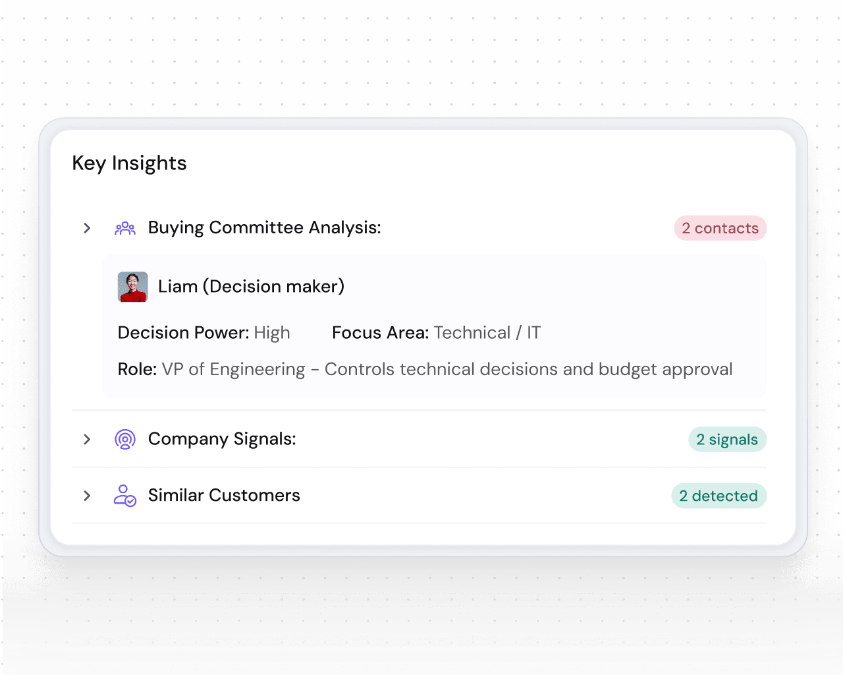Click the Company Signals radar icon
Viewport: 843px width, 675px height.
pyautogui.click(x=125, y=439)
